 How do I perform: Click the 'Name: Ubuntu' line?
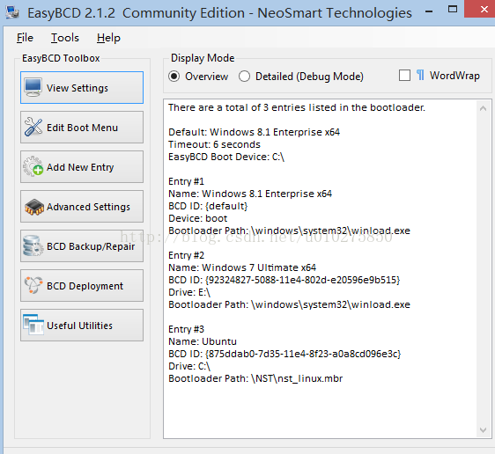click(x=203, y=341)
